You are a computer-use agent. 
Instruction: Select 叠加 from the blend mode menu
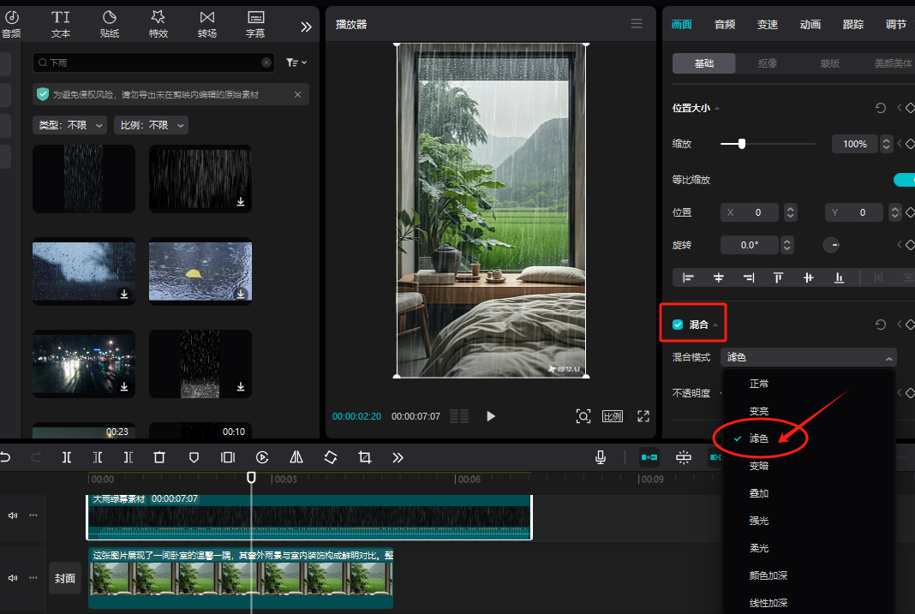click(x=761, y=492)
